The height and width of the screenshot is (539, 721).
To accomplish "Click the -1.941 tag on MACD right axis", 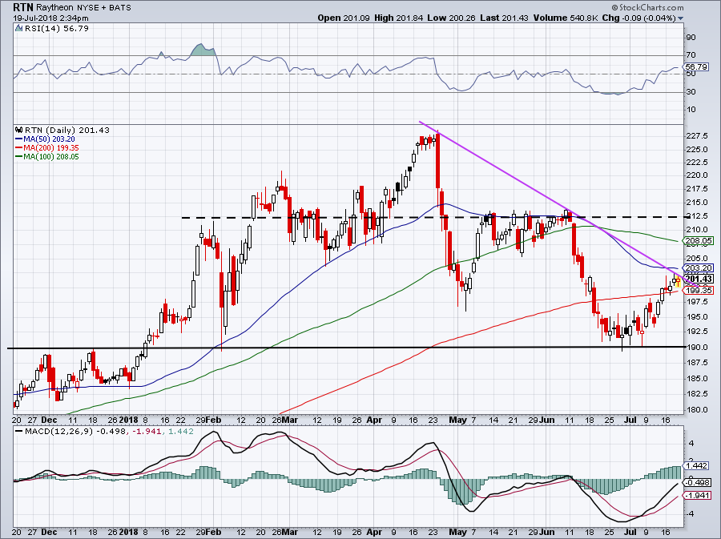I will 698,495.
